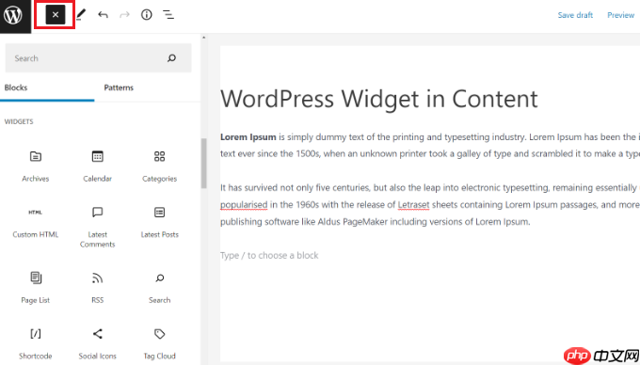Insert the Archives widget block

(x=36, y=167)
